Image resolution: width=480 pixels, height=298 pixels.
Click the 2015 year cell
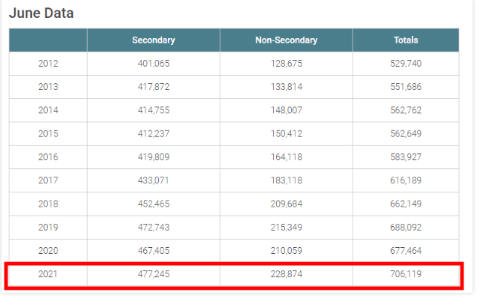[48, 133]
